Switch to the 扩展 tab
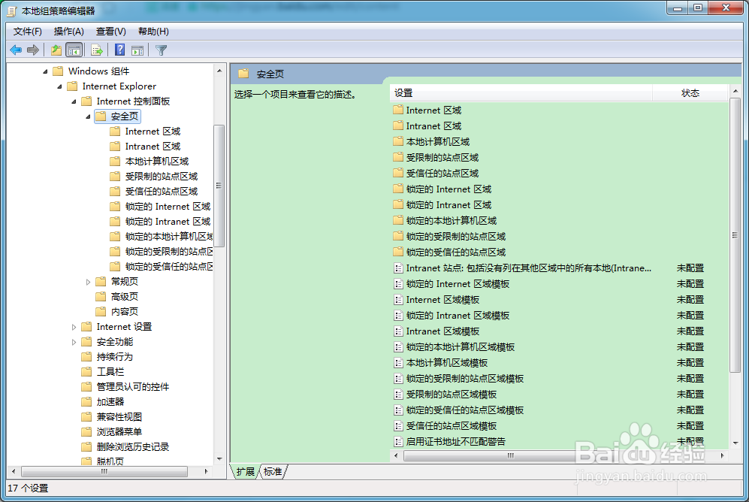Image resolution: width=749 pixels, height=502 pixels. (246, 472)
